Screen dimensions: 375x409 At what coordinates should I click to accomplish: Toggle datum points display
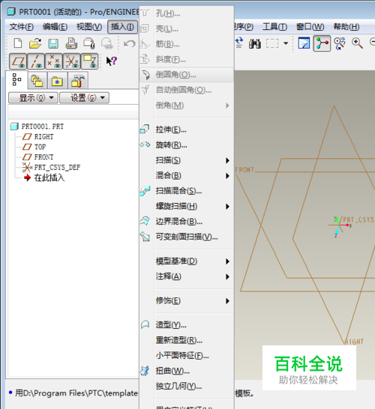point(54,61)
